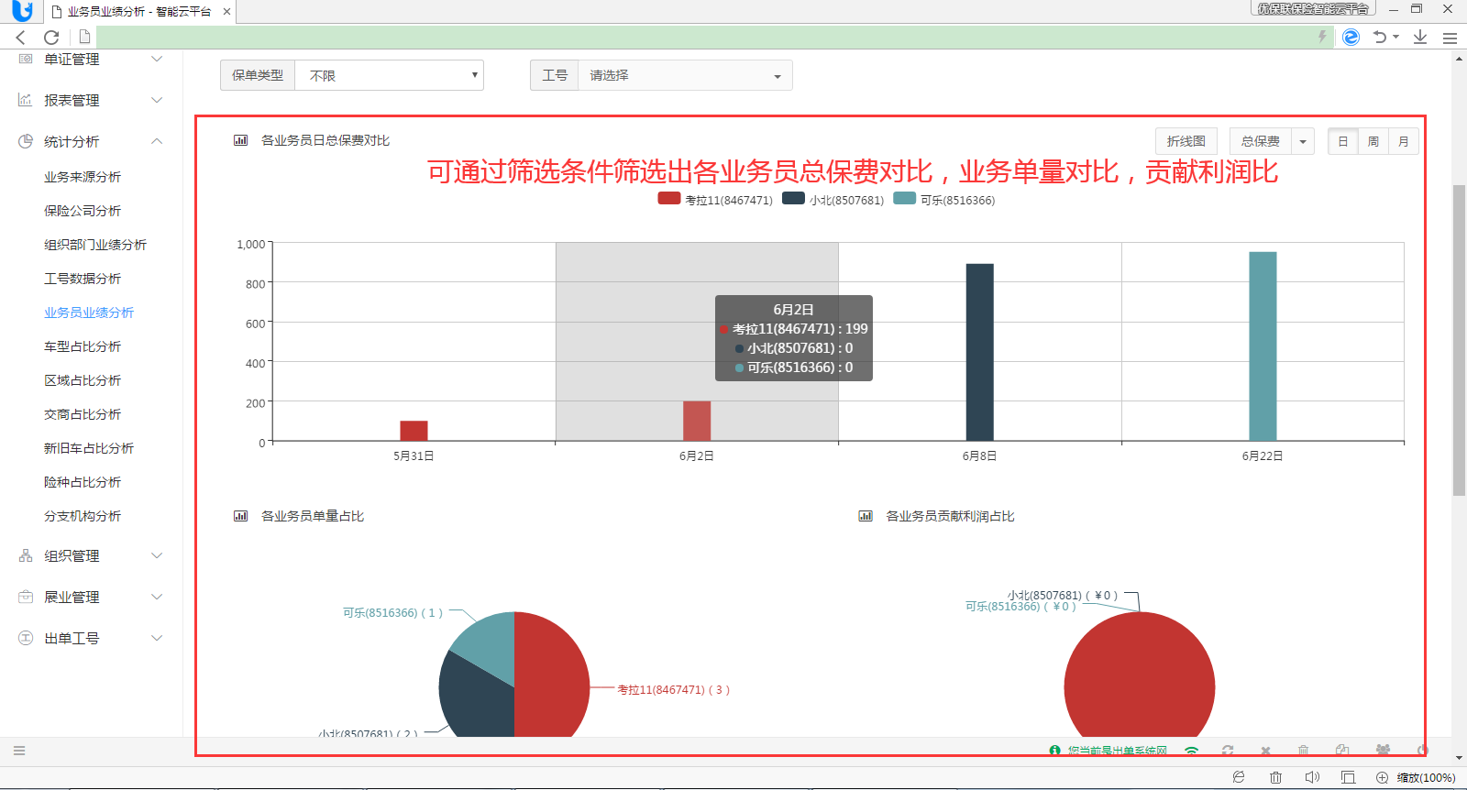Viewport: 1467px width, 790px height.
Task: Click the bottom-left list menu icon
Action: tap(19, 751)
